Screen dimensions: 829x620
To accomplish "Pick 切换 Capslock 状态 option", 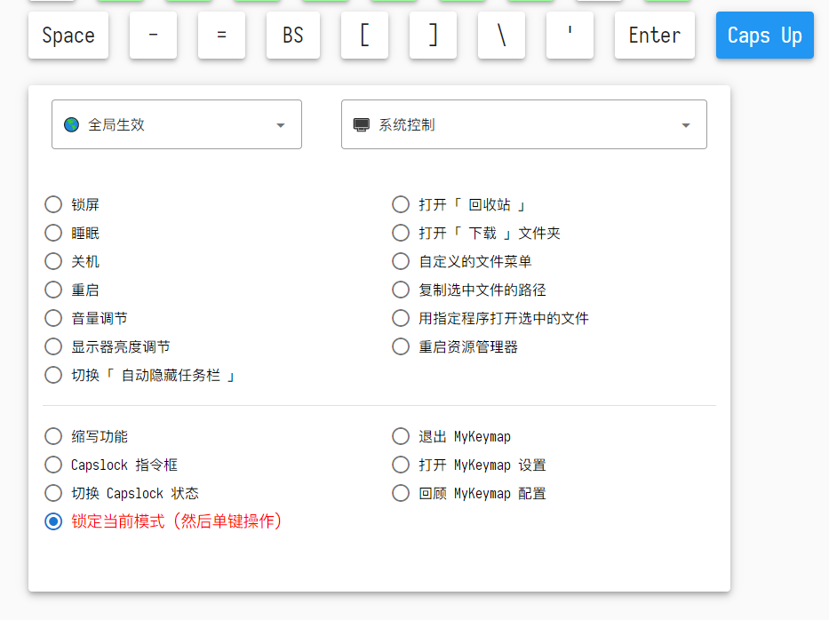I will tap(53, 493).
